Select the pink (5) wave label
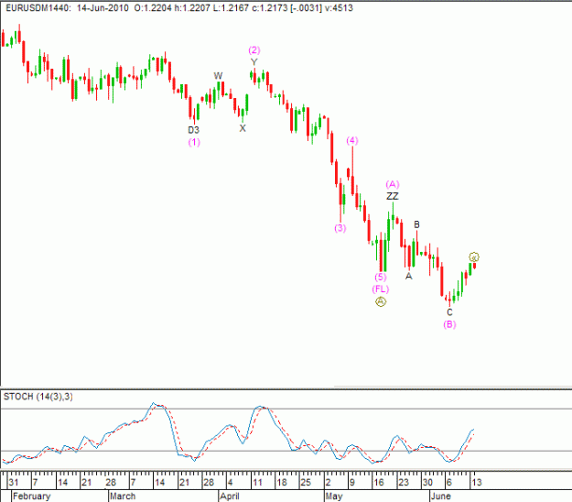 coord(380,277)
